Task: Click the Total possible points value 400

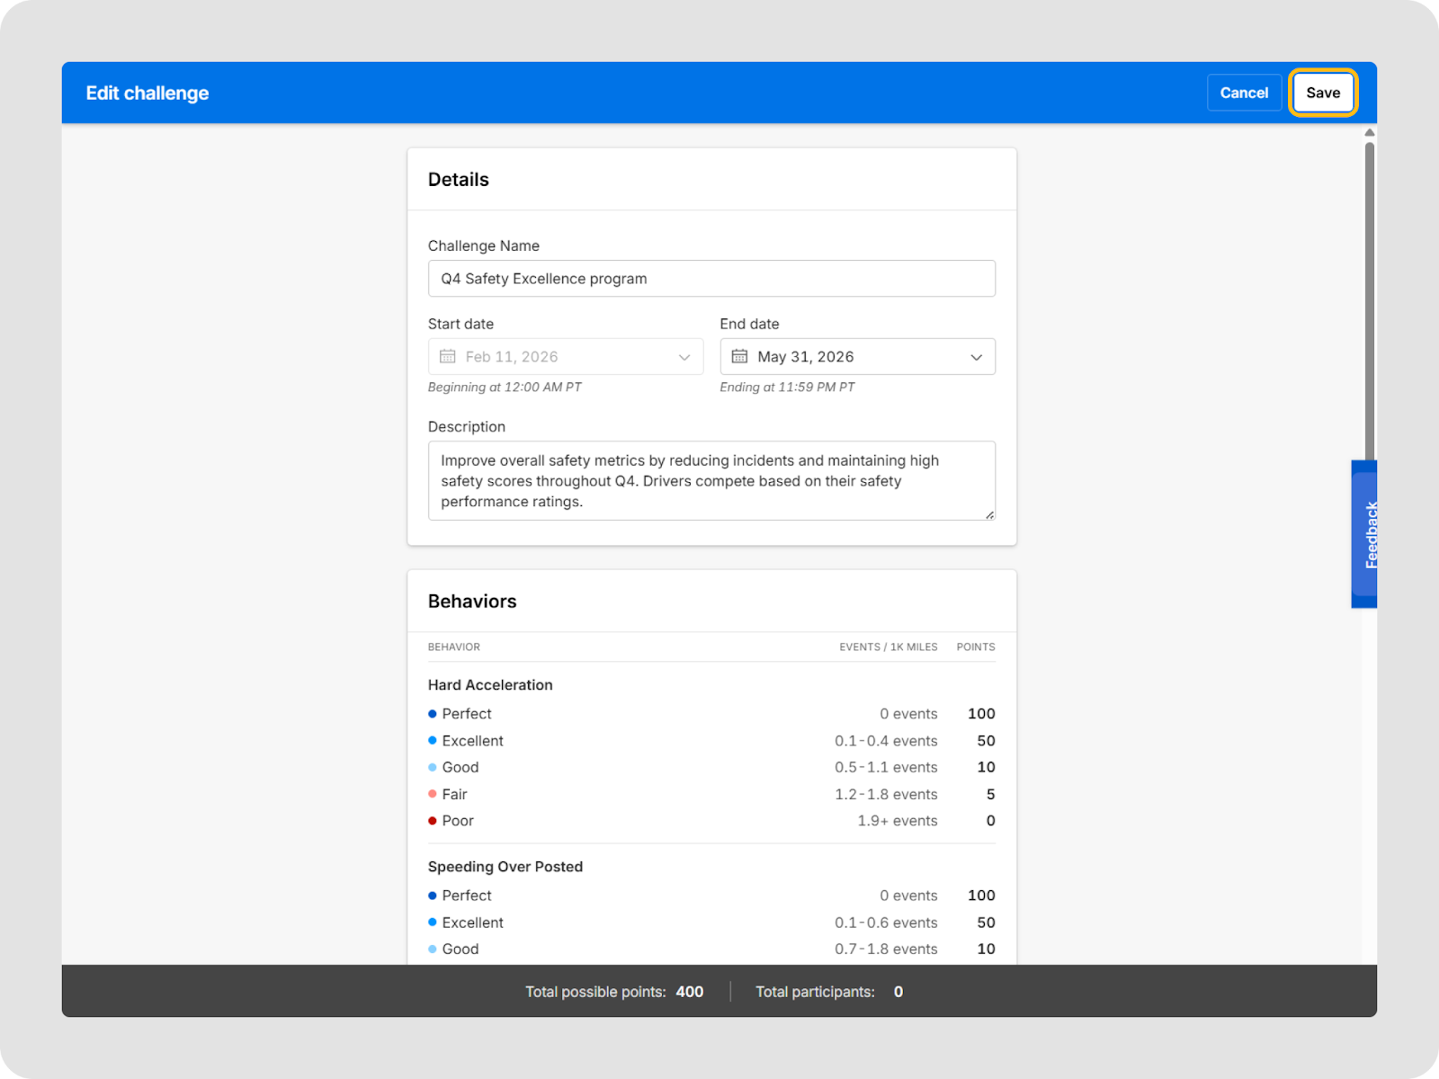Action: 689,992
